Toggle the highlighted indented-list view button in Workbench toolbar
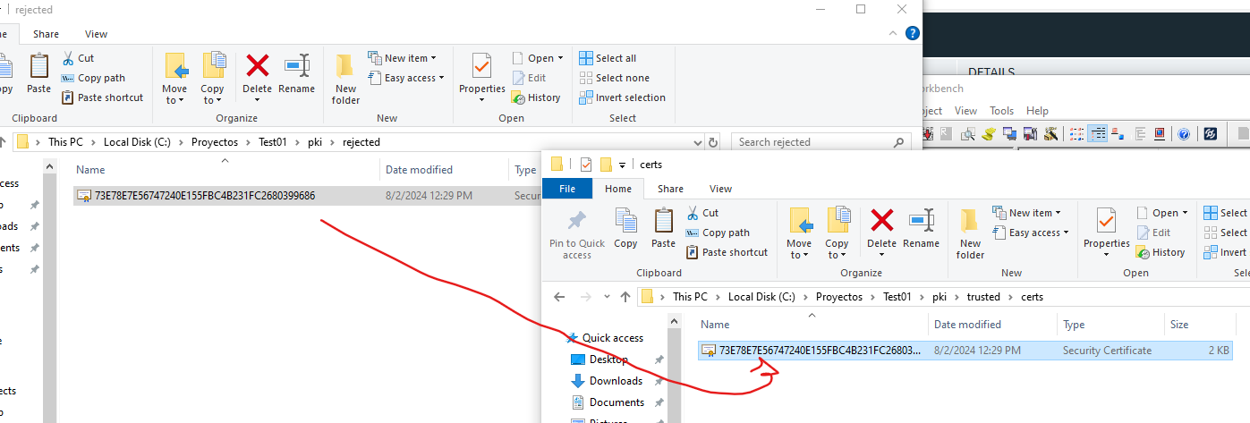This screenshot has width=1250, height=423. [x=1098, y=134]
